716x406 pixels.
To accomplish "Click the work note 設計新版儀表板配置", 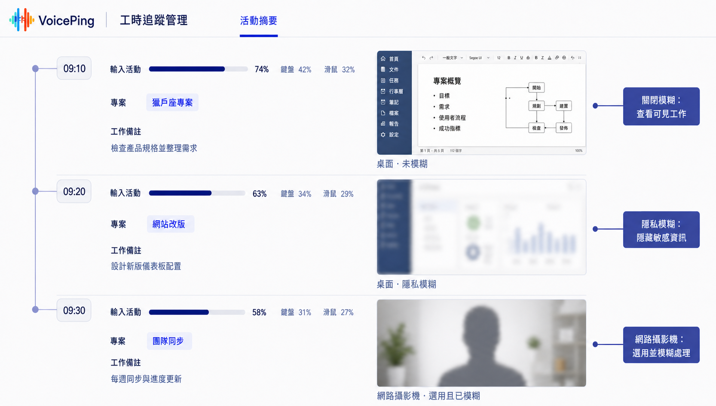I will [146, 267].
